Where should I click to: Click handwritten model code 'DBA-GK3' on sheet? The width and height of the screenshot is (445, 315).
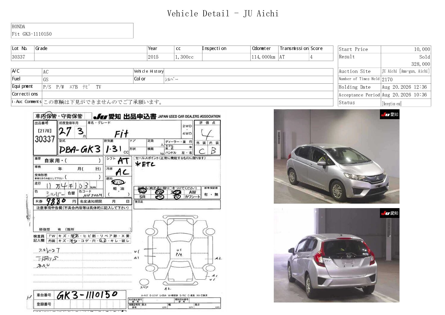80,149
